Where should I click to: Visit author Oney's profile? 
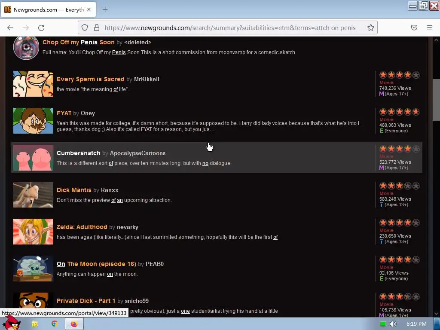[x=88, y=113]
